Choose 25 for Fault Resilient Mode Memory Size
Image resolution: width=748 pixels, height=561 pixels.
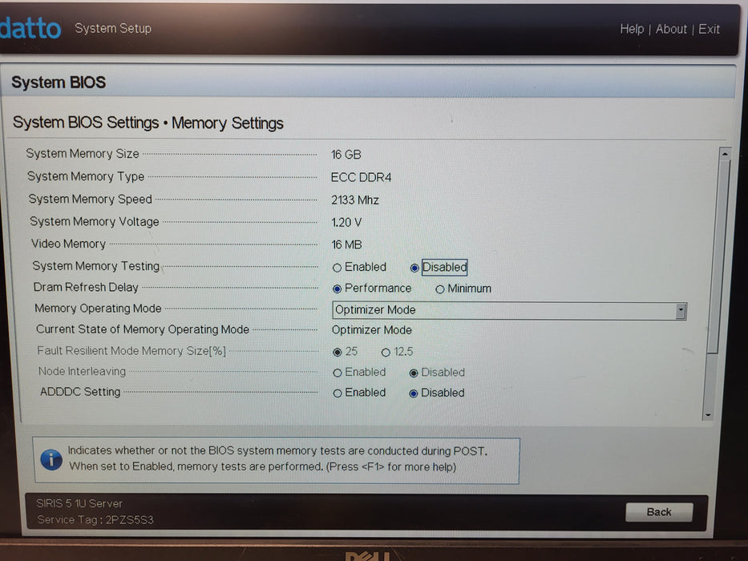[x=338, y=352]
